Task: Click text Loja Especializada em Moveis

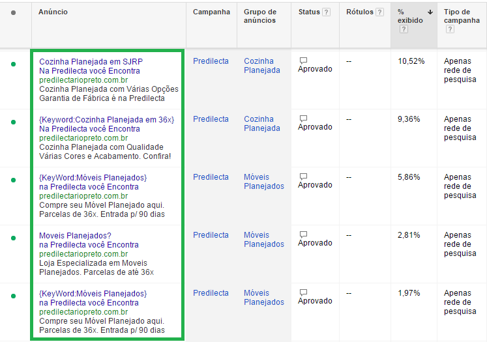Action: [x=93, y=263]
